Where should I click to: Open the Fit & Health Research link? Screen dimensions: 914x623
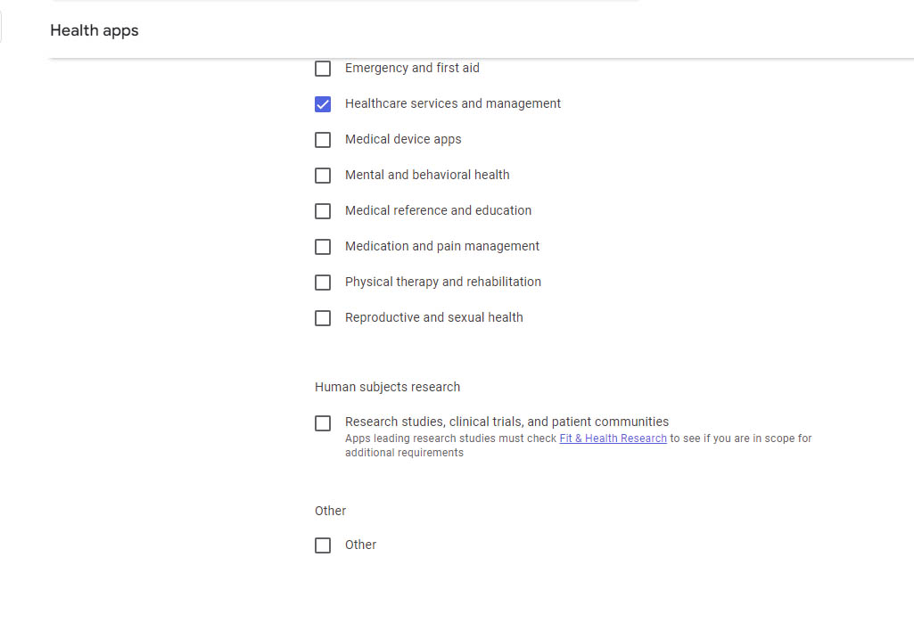pos(613,439)
